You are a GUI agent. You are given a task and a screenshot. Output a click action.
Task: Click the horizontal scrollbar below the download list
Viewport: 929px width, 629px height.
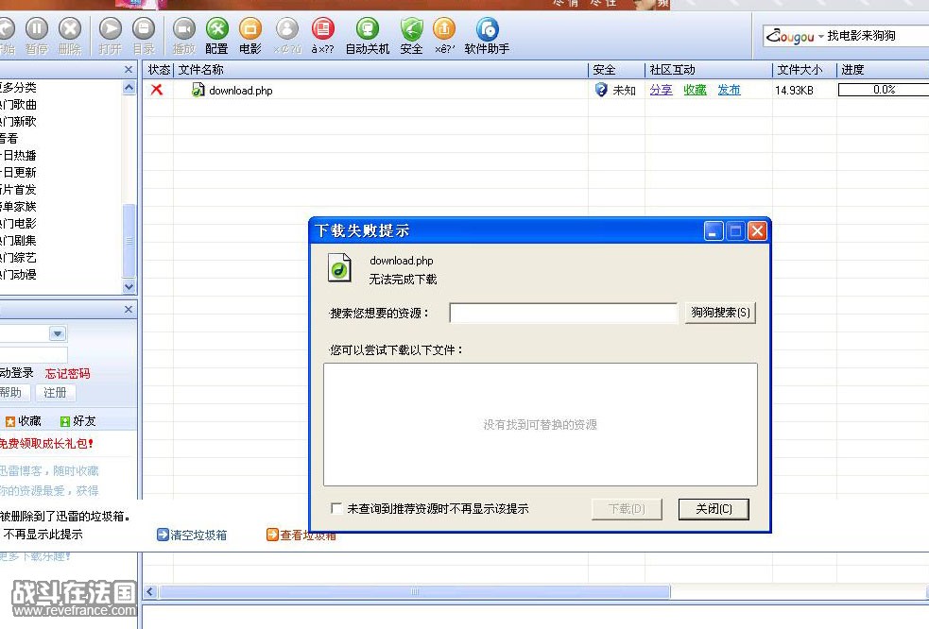coord(414,592)
